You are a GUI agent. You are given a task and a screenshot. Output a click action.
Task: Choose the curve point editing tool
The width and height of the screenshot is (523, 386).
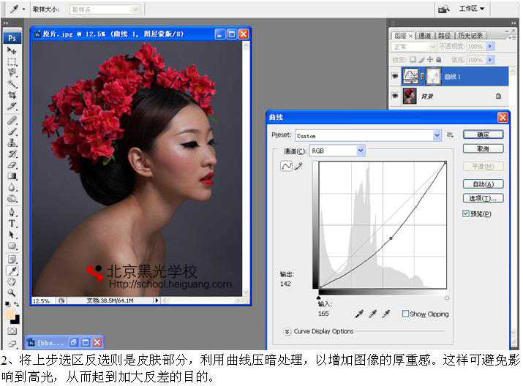[287, 166]
